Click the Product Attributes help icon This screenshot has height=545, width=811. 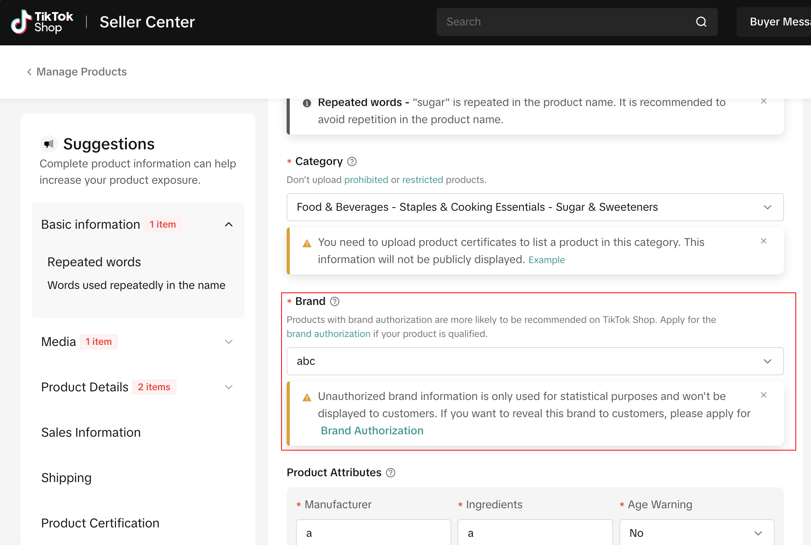pos(391,473)
